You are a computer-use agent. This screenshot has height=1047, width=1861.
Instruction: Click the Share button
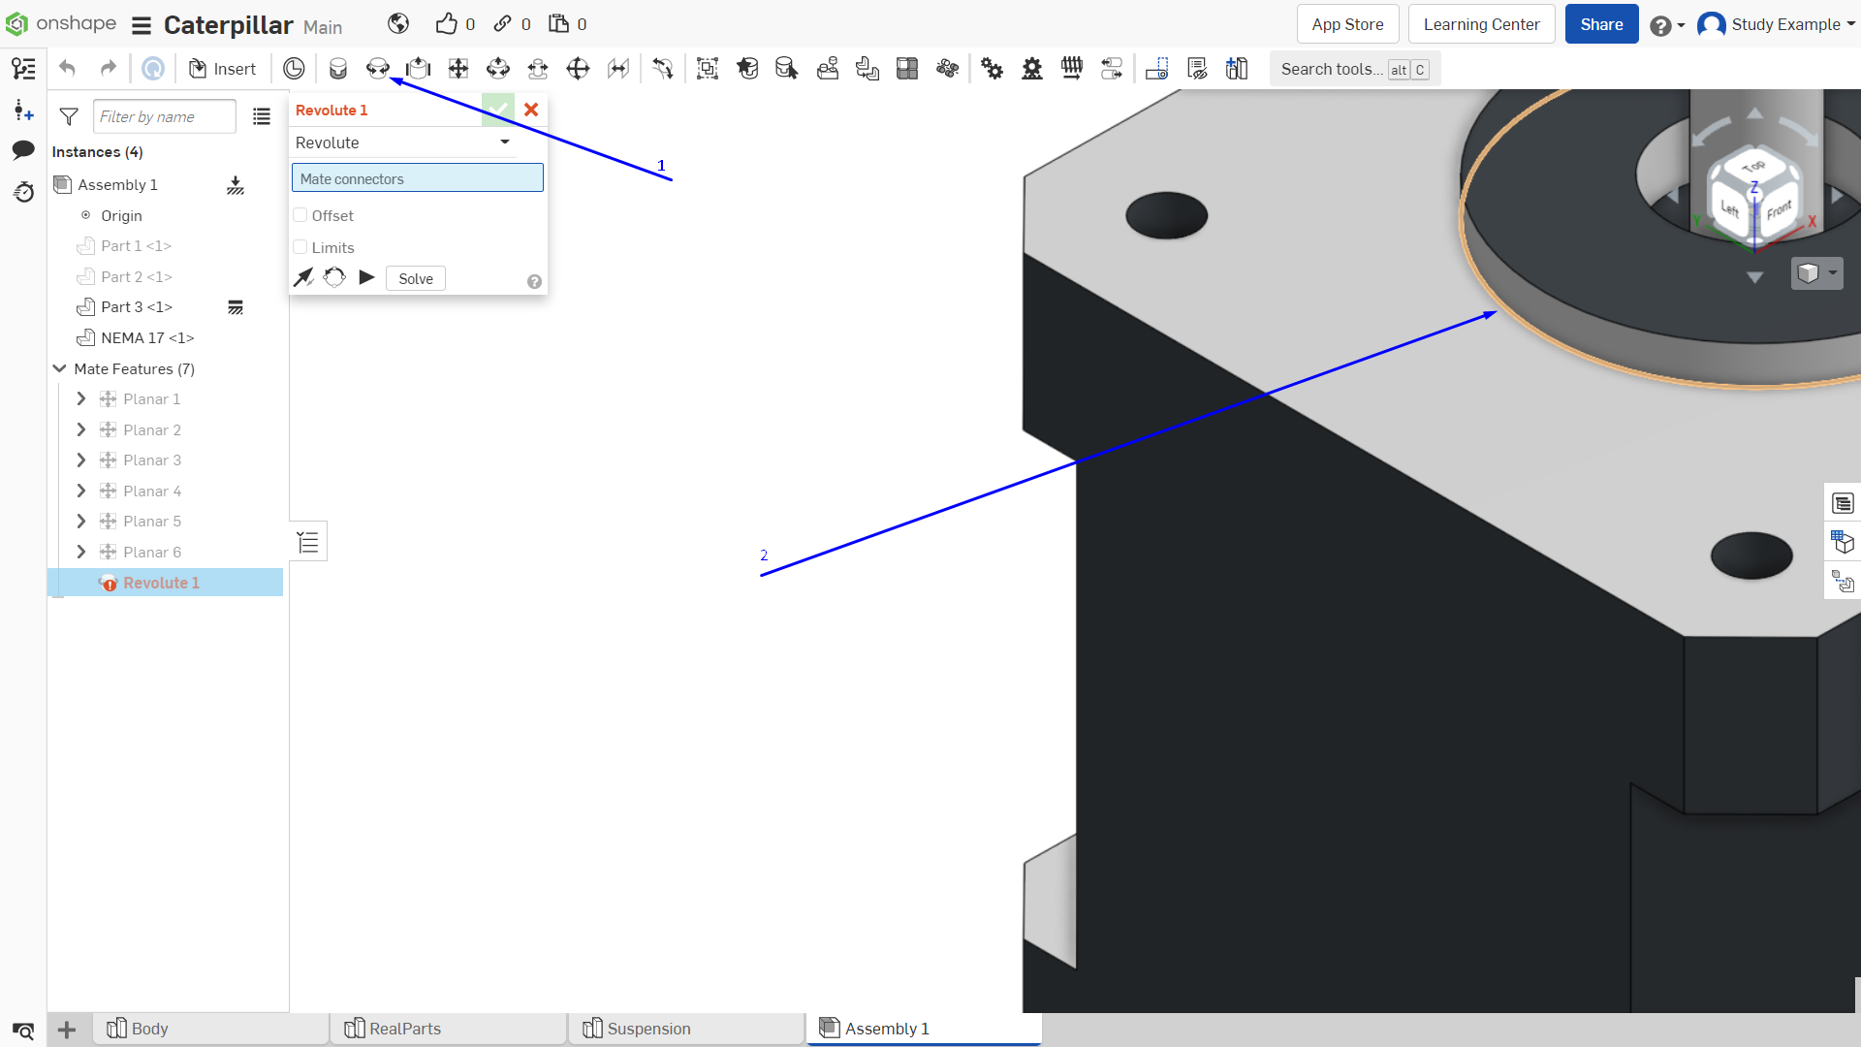[1601, 24]
